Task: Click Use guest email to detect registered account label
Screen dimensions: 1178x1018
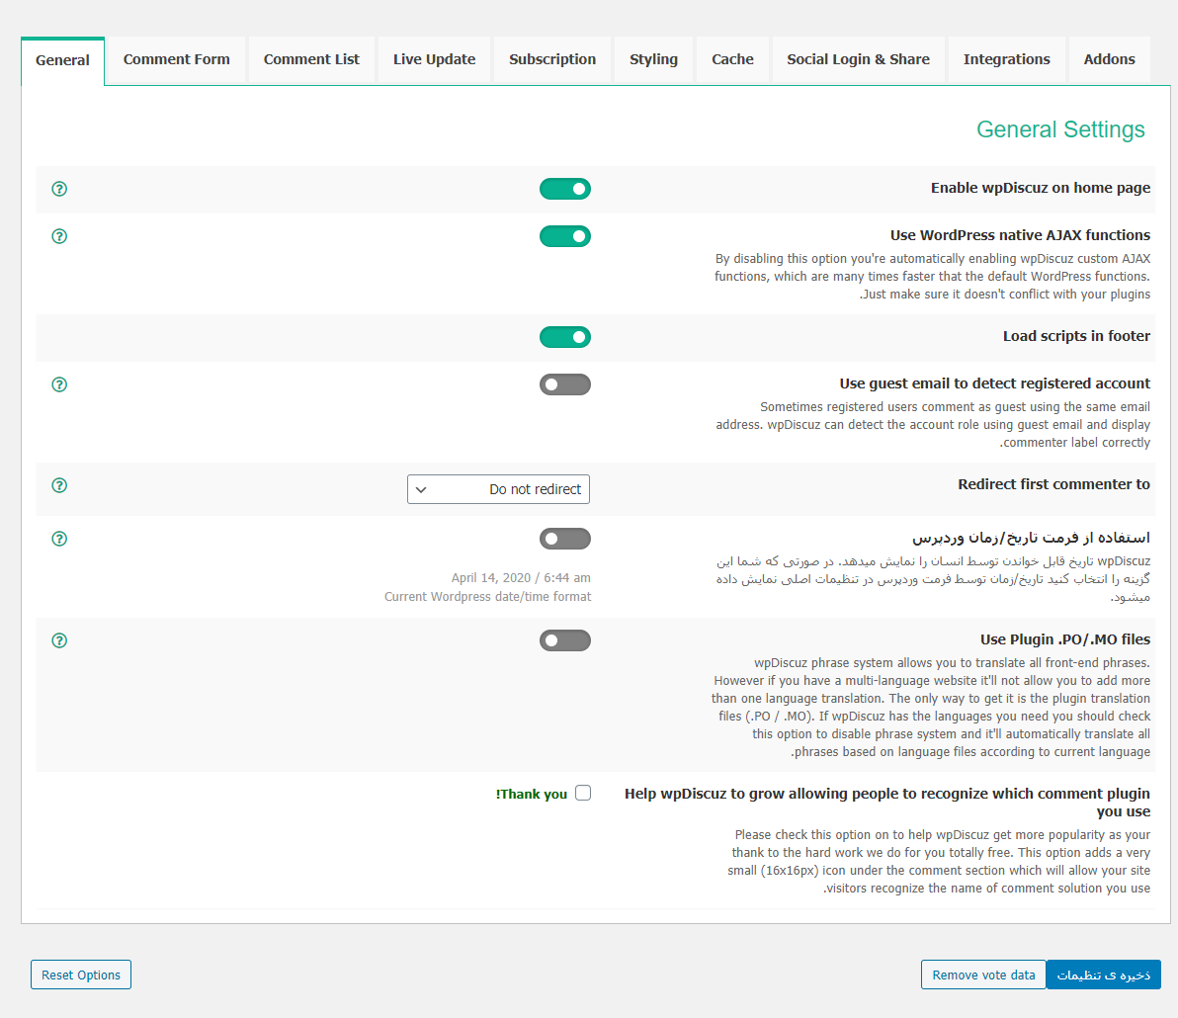Action: 995,383
